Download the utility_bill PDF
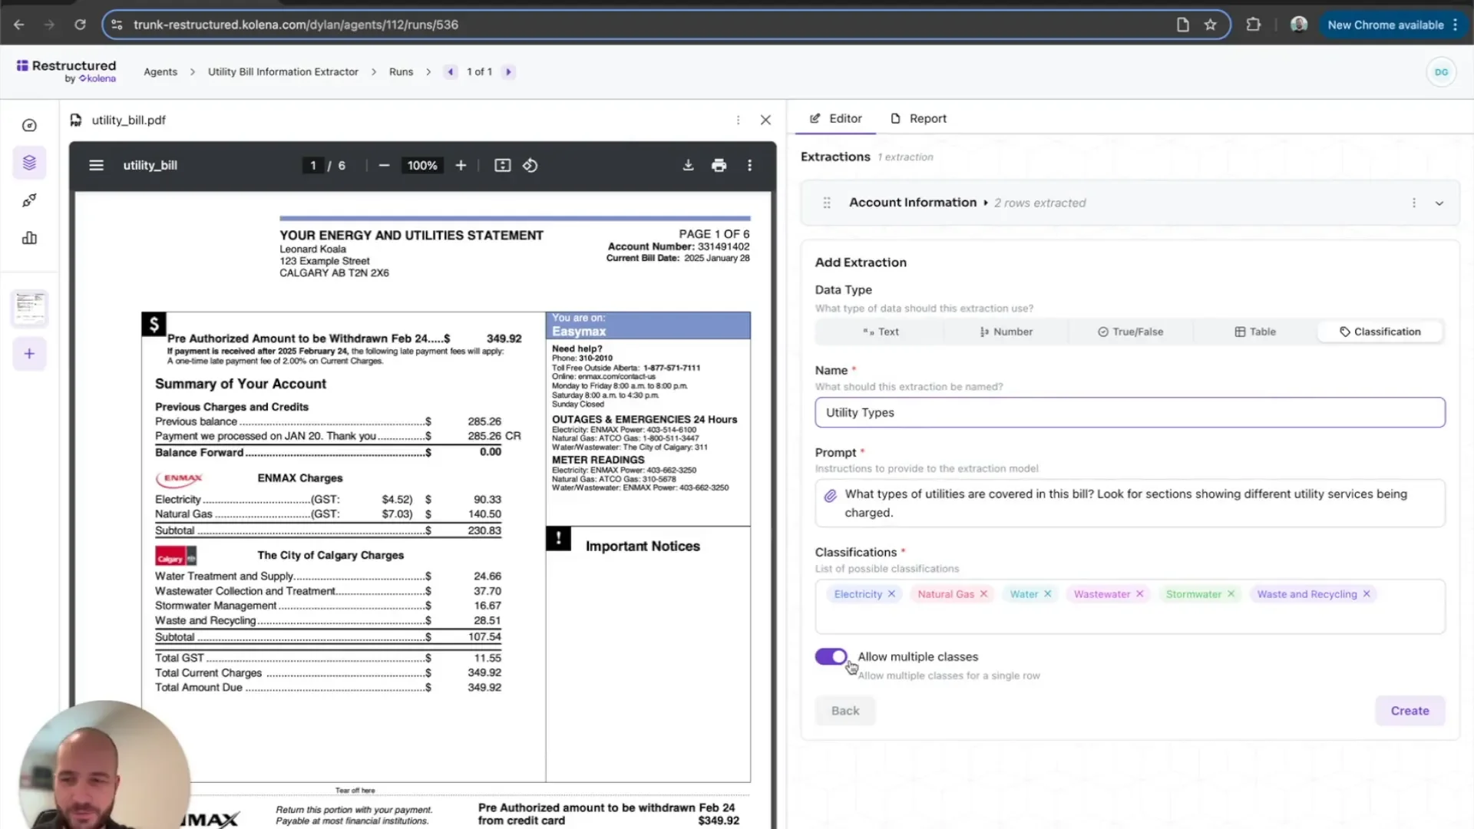Screen dimensions: 1474x829 coord(688,165)
